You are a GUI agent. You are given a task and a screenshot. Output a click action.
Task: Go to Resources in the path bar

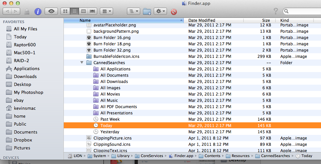pos(238,156)
